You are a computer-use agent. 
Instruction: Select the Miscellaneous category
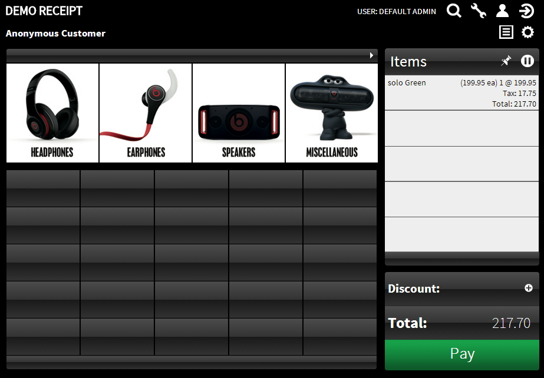coord(332,113)
